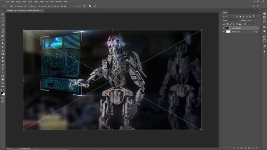Click the search icon at top right
Image resolution: width=267 pixels, height=150 pixels.
tap(254, 6)
